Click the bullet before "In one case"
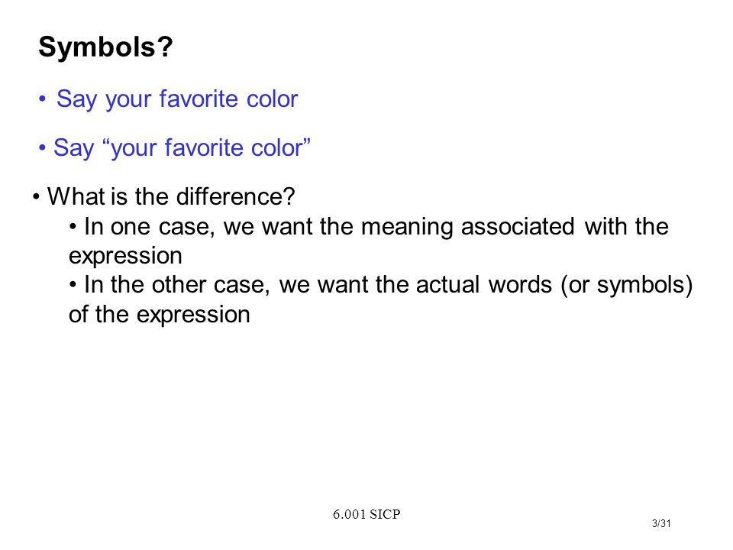This screenshot has height=550, width=733. point(73,228)
